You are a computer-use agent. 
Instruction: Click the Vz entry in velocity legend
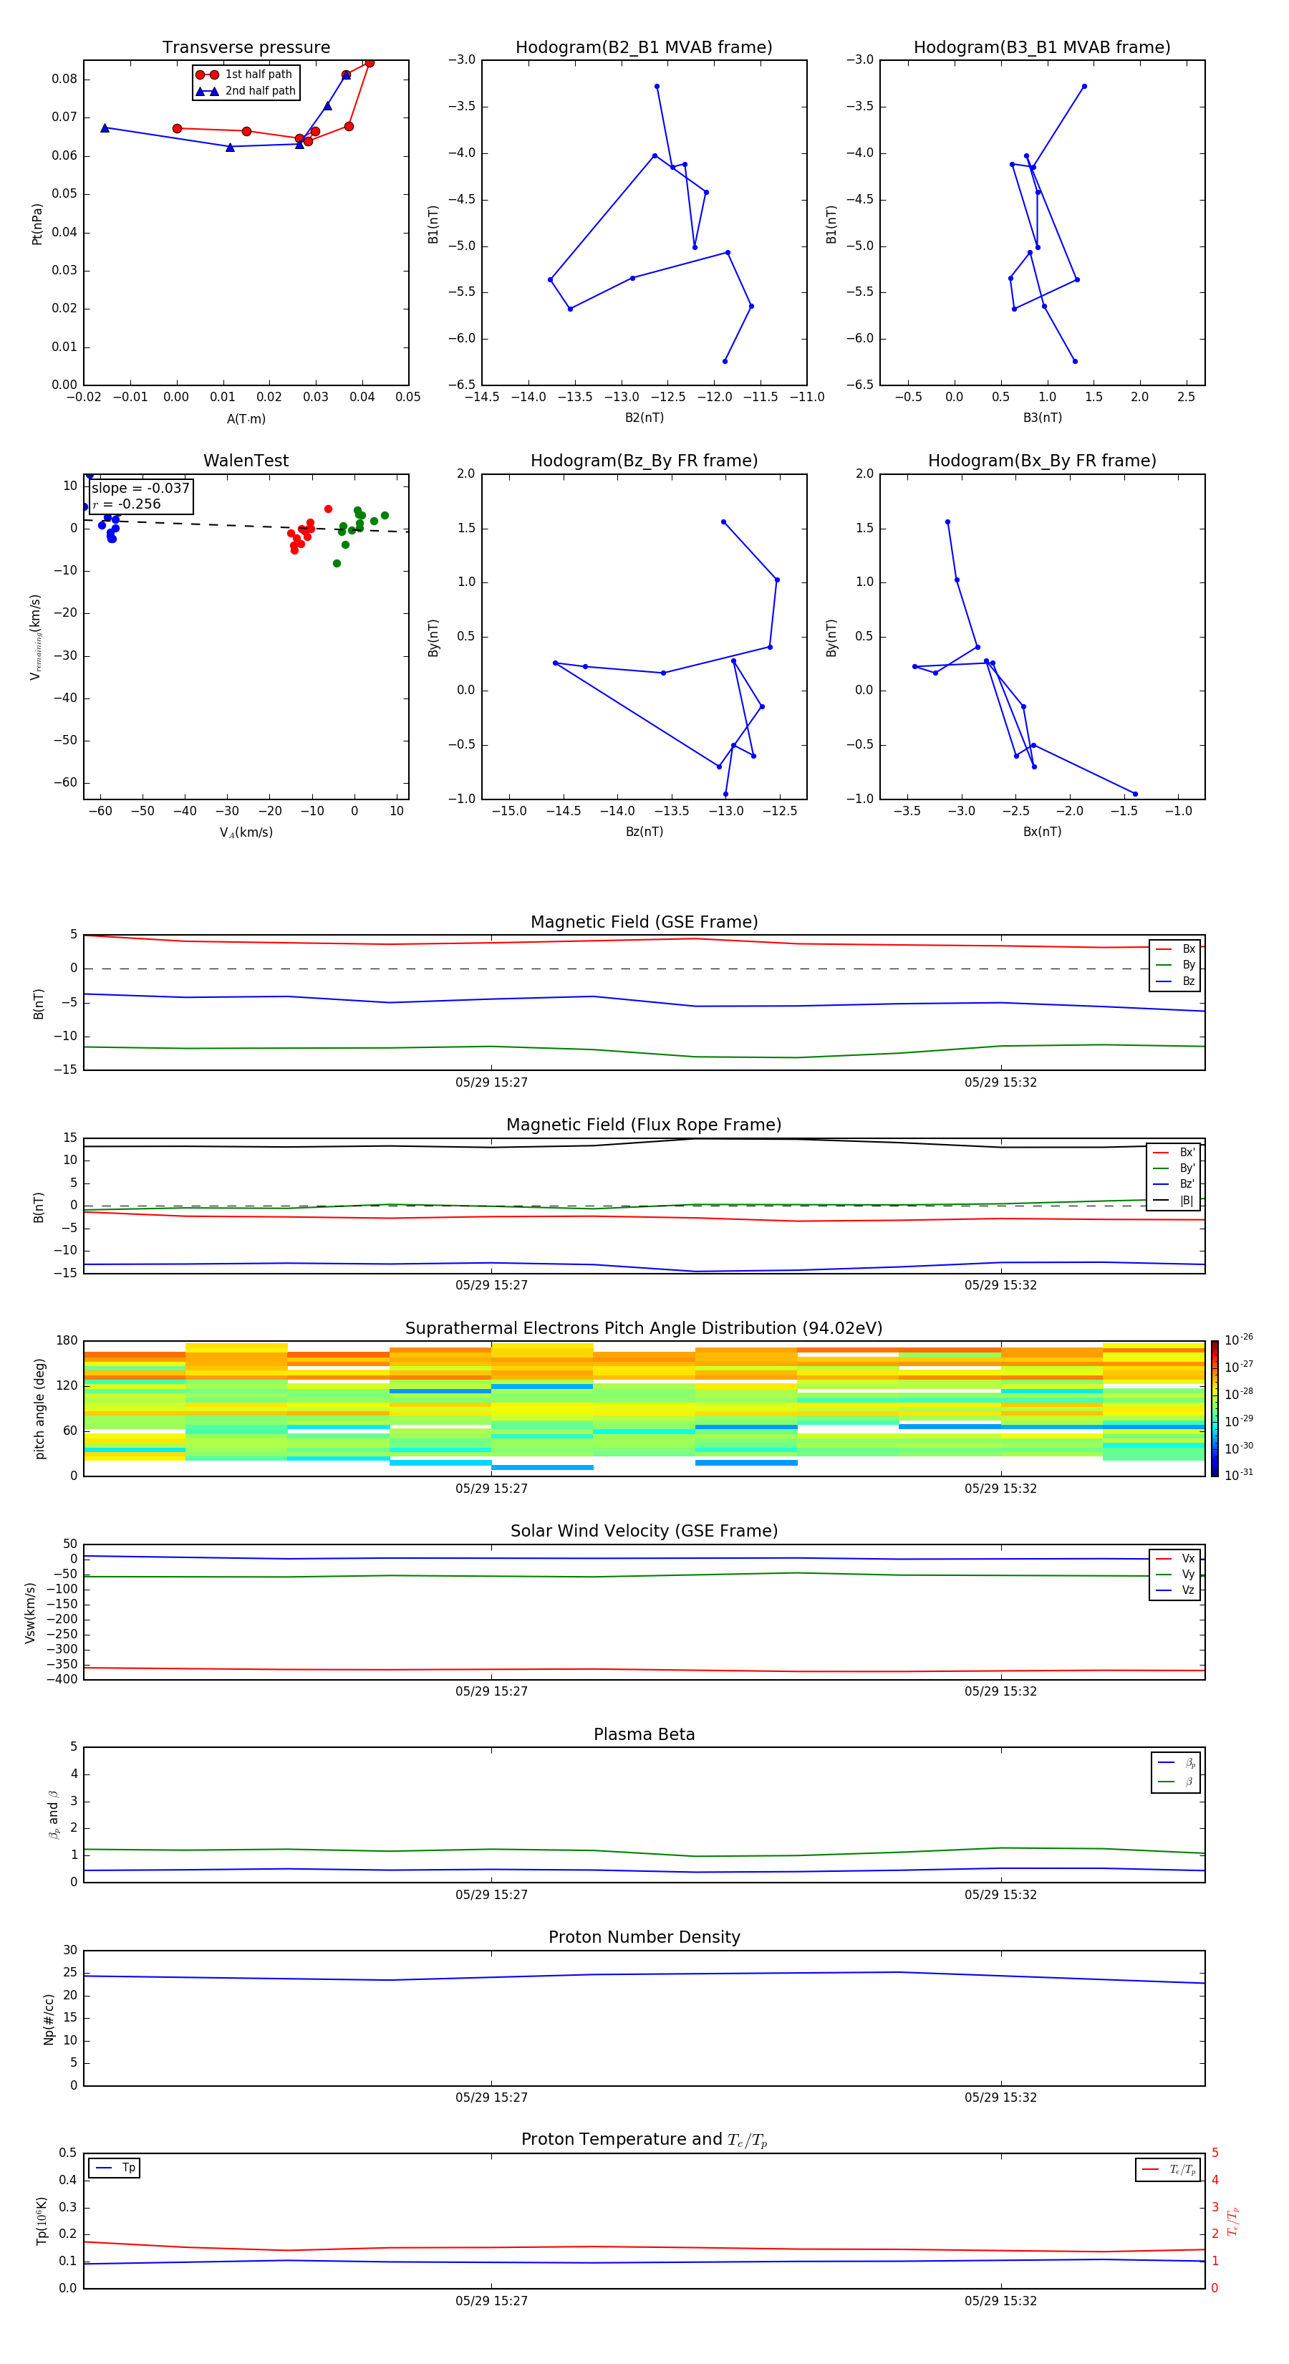point(1175,1590)
